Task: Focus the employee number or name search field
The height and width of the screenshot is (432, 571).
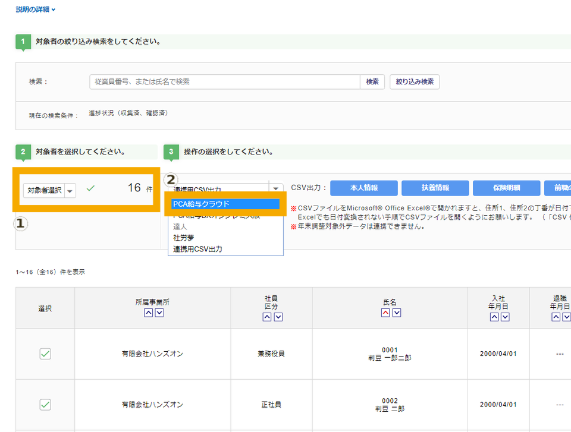Action: [x=225, y=82]
